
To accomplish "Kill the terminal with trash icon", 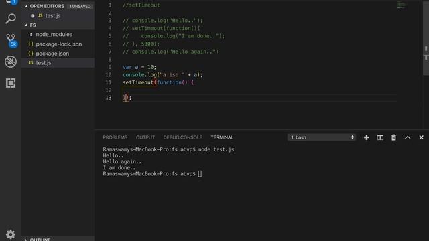I will tap(393, 137).
